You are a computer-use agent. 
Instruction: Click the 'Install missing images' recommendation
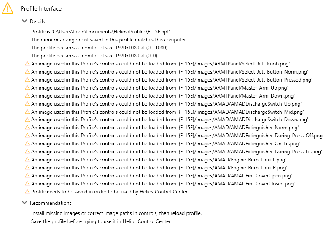click(116, 213)
